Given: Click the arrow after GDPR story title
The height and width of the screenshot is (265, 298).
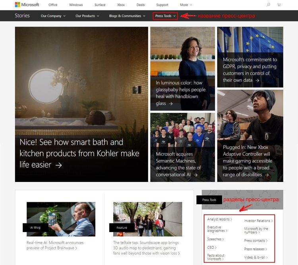Looking at the screenshot, I should pos(257,80).
